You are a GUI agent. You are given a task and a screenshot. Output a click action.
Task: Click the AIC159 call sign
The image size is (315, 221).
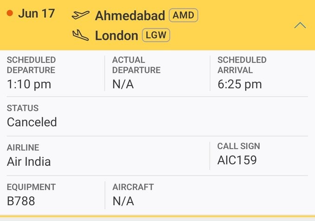[237, 160]
